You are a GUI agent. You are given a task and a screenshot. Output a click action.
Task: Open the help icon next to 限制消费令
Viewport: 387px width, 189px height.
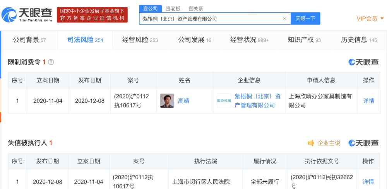[51, 62]
